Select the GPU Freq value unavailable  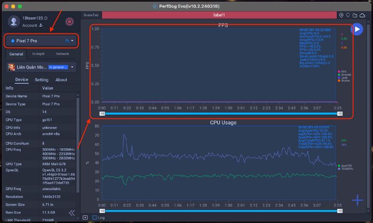51,189
